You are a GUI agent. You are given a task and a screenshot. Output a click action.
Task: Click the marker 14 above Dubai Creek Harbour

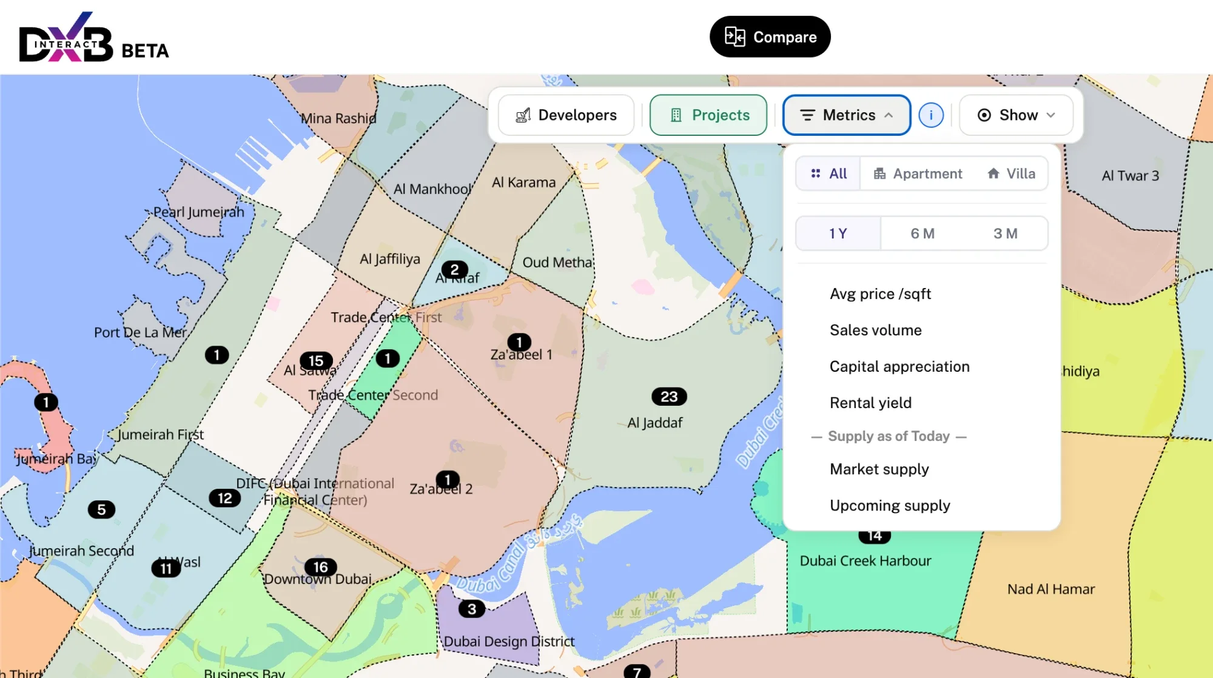[x=875, y=536]
